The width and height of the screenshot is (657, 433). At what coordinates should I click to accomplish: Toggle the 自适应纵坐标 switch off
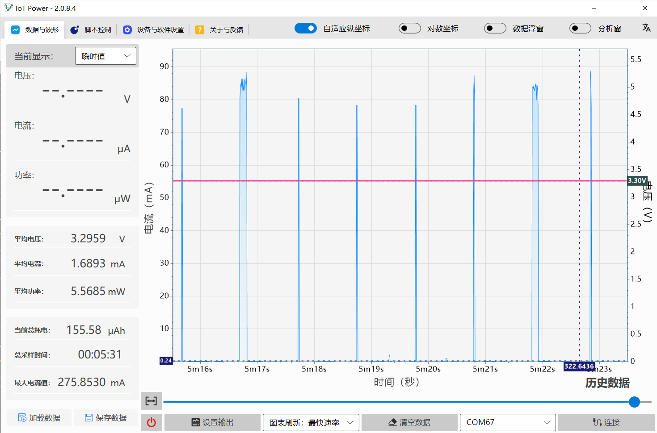click(306, 28)
